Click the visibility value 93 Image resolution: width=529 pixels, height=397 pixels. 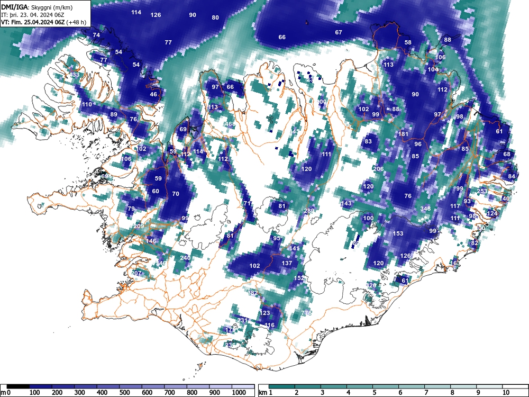pos(467,201)
